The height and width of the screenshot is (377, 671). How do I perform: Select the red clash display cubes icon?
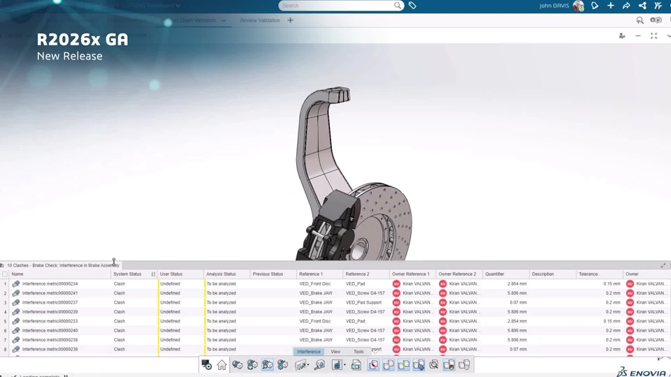click(x=373, y=364)
